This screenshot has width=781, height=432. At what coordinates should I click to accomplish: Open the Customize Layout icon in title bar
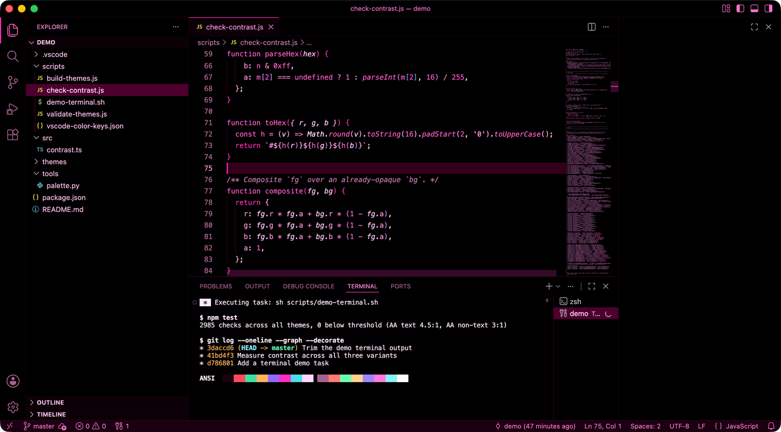pyautogui.click(x=726, y=9)
